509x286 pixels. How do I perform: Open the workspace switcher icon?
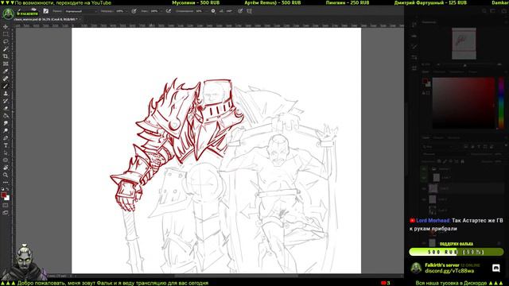click(492, 11)
